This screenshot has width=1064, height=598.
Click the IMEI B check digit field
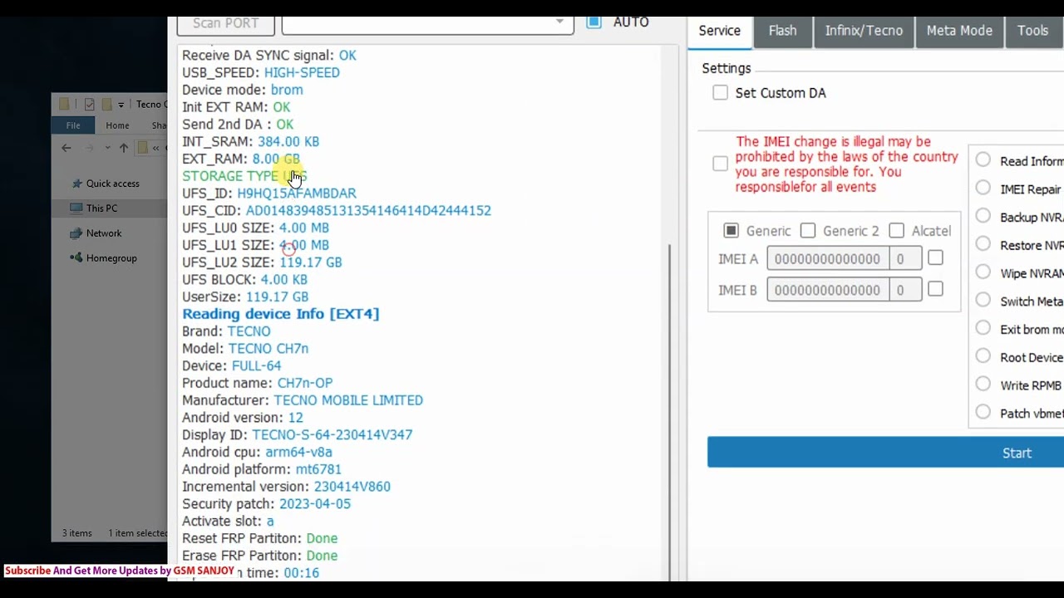click(x=905, y=290)
